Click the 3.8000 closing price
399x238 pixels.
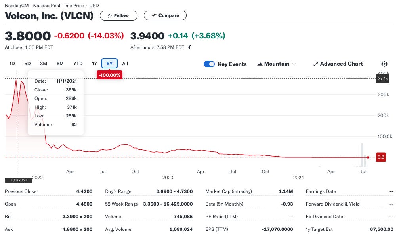pyautogui.click(x=28, y=36)
